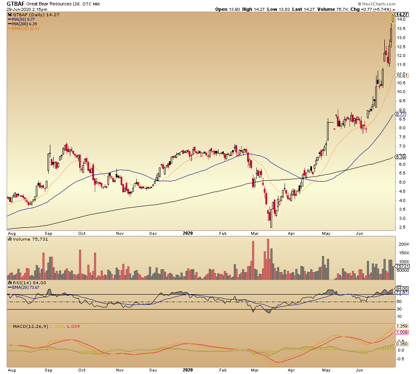Click the 10.91 EMA tag on the price axis
Image resolution: width=416 pixels, height=374 pixels.
pyautogui.click(x=402, y=76)
